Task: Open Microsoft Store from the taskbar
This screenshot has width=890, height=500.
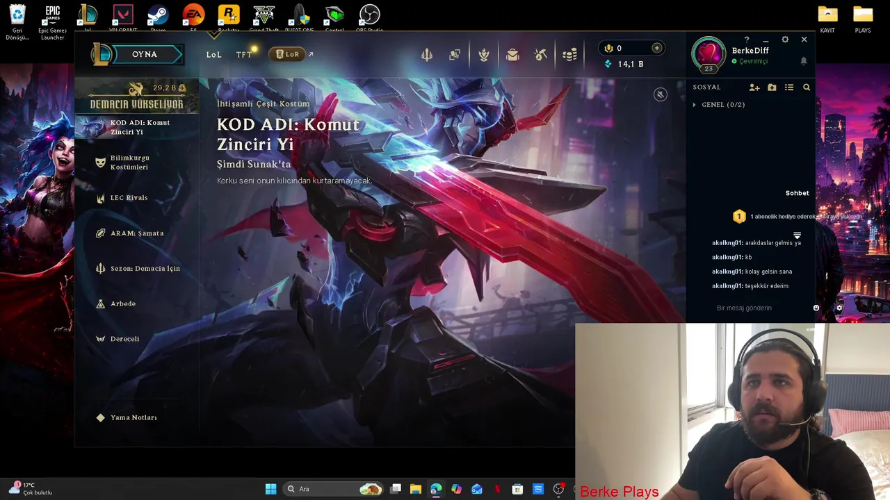Action: pos(517,489)
